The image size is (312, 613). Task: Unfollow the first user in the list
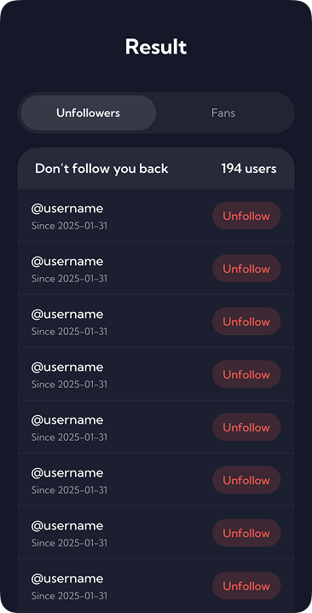(246, 216)
